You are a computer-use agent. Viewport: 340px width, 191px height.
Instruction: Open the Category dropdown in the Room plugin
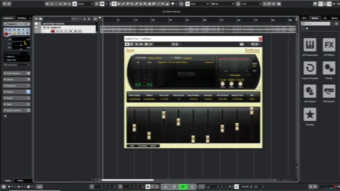(160, 58)
